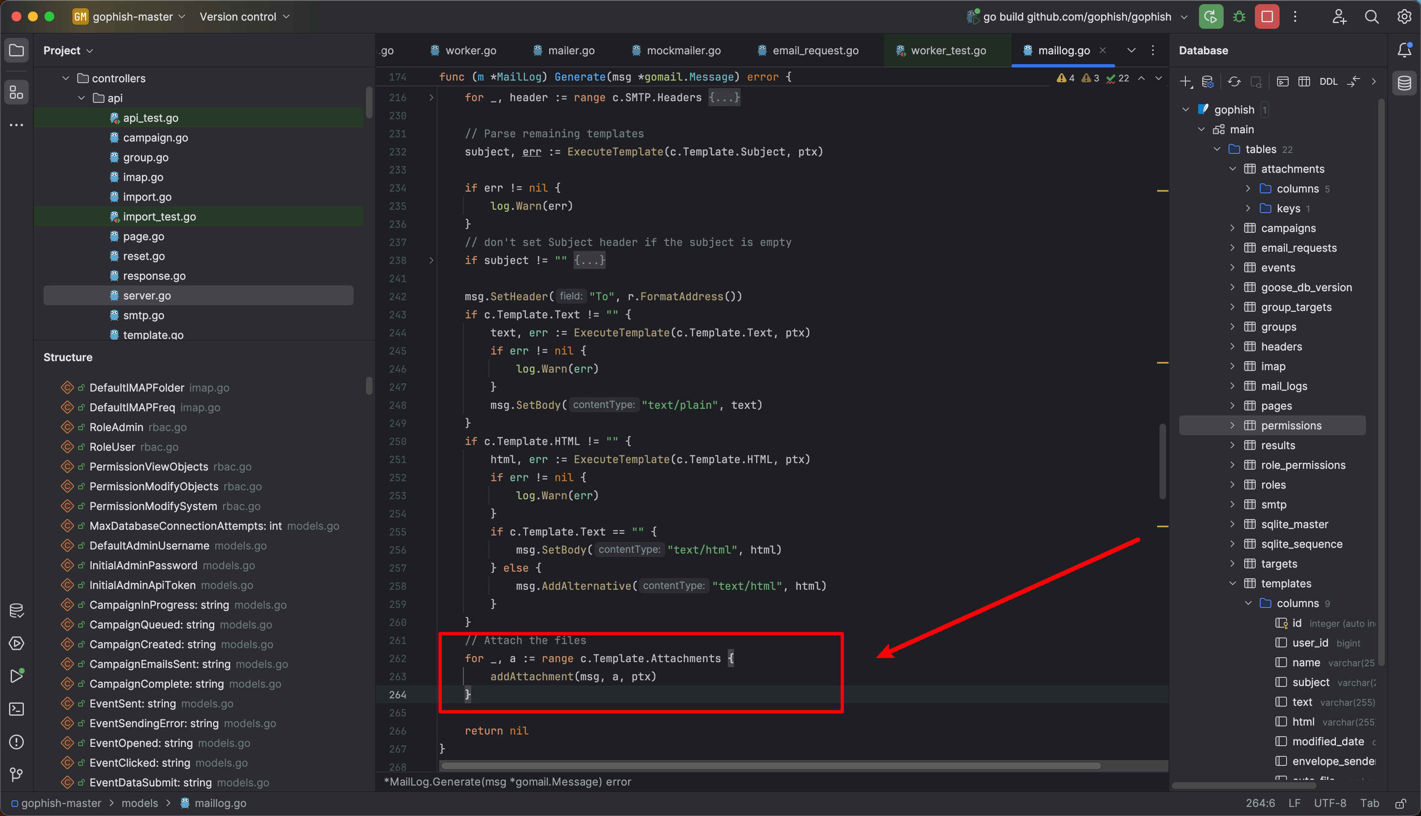1421x816 pixels.
Task: Open the Project view dropdown
Action: tap(68, 51)
